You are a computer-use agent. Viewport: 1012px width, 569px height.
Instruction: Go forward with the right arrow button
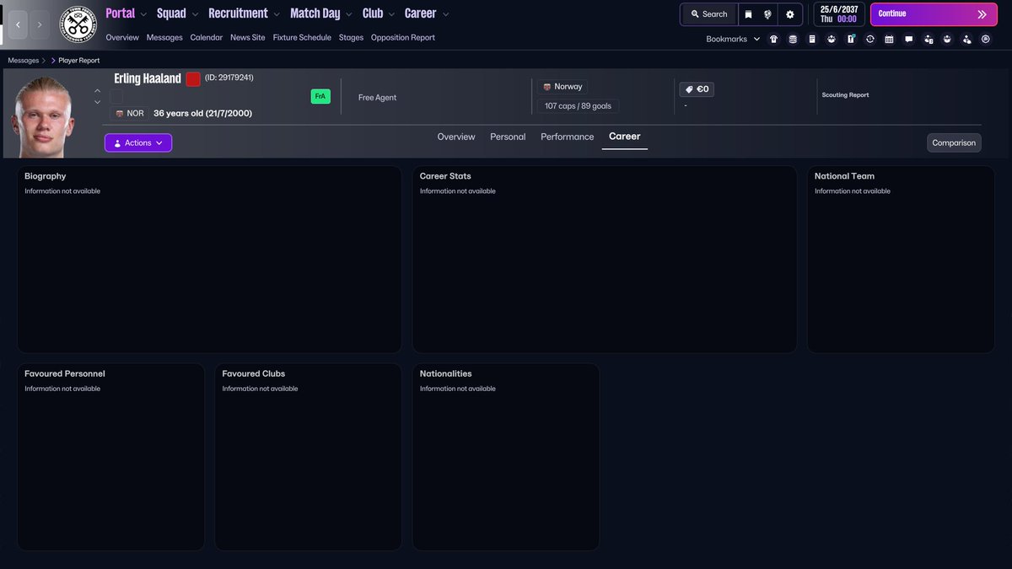tap(40, 25)
